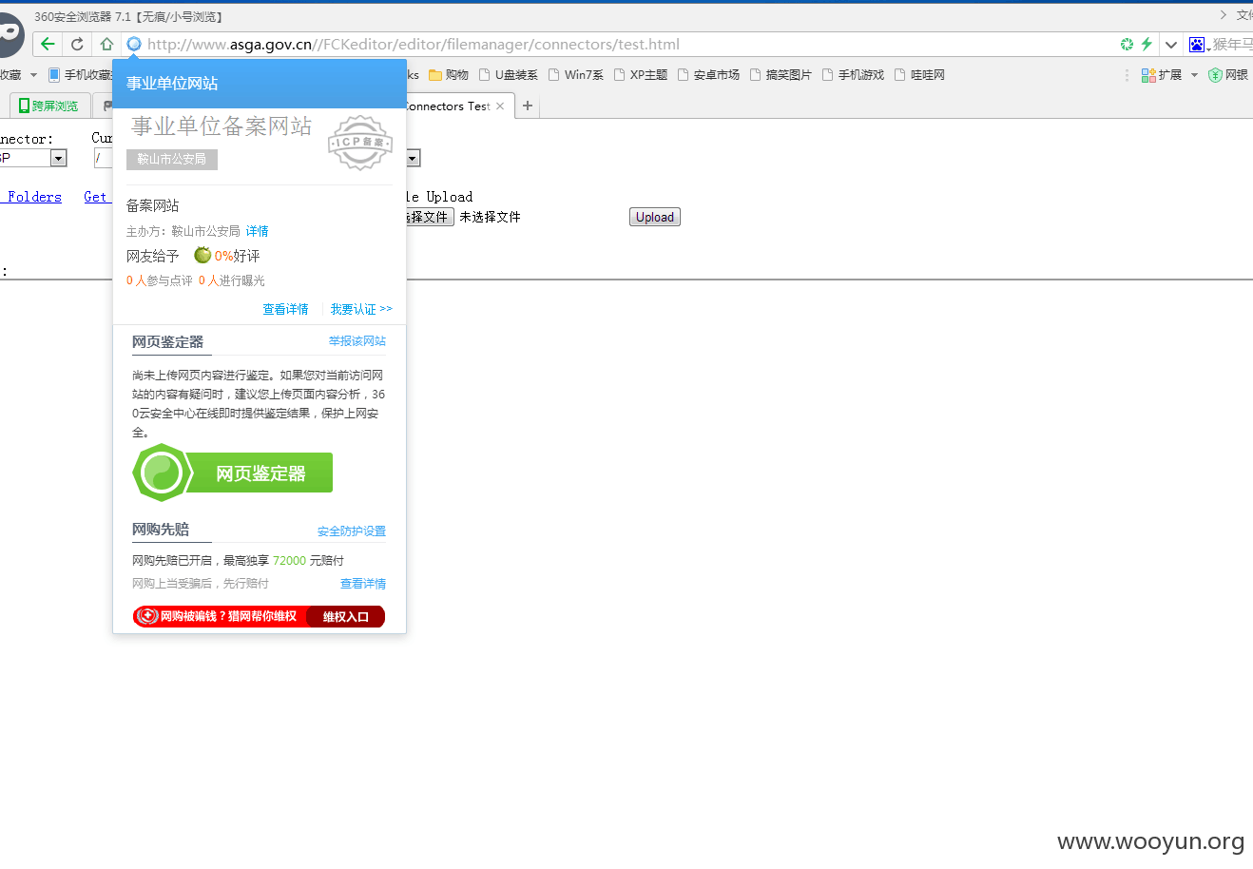1253x869 pixels.
Task: Click the 未选择文件 text
Action: pyautogui.click(x=490, y=217)
